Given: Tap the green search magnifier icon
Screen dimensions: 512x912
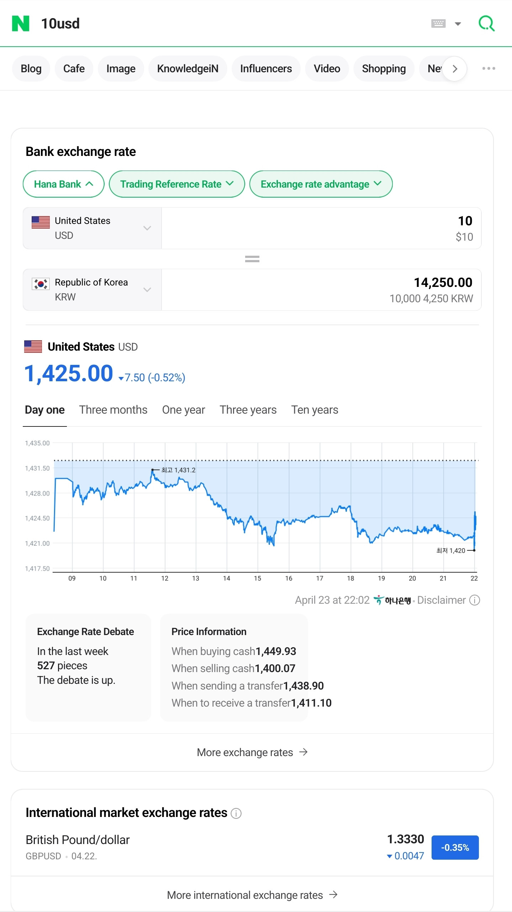Looking at the screenshot, I should click(486, 23).
